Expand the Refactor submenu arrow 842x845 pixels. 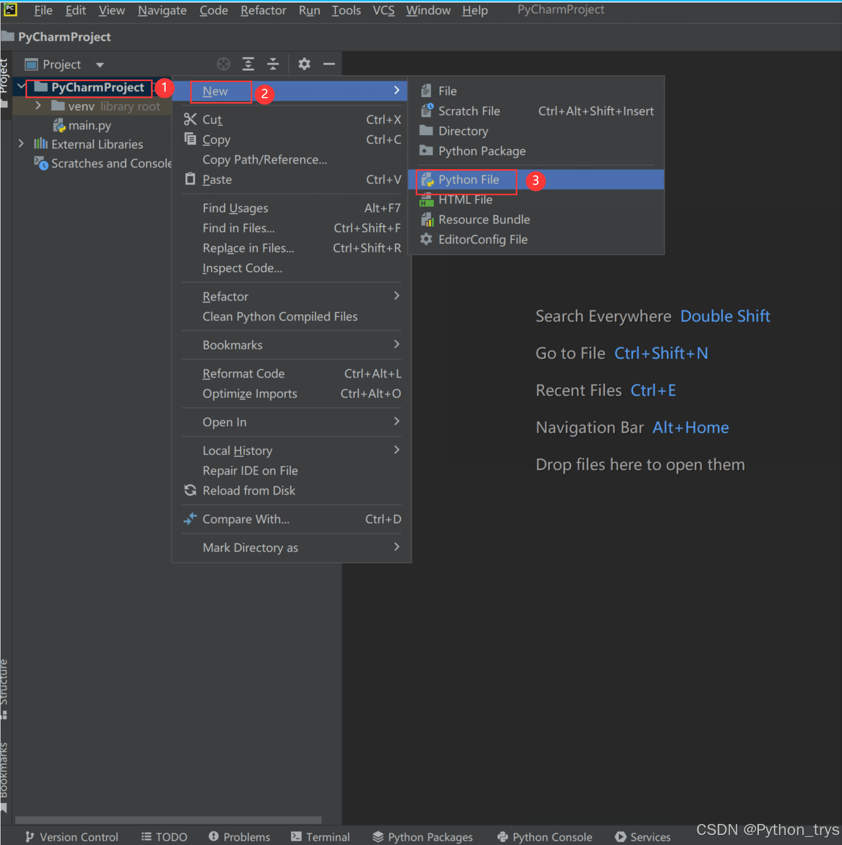[397, 296]
